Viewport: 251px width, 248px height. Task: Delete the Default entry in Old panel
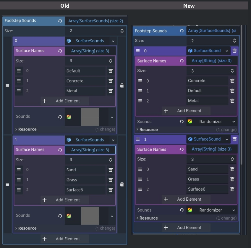[x=111, y=71]
